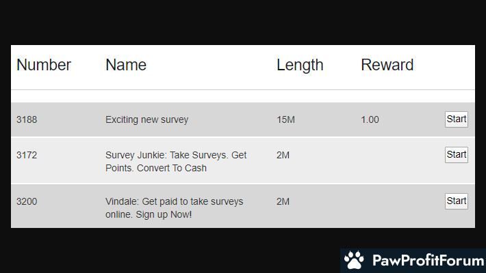Click the Exciting new survey name

(146, 120)
